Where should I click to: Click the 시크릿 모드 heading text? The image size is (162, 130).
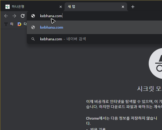click(149, 89)
